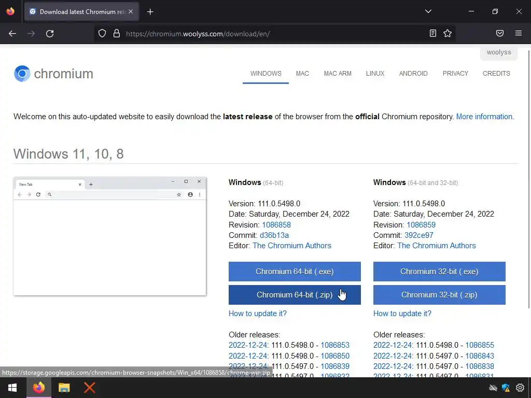531x398 pixels.
Task: Reload the page with the refresh icon
Action: 50,34
